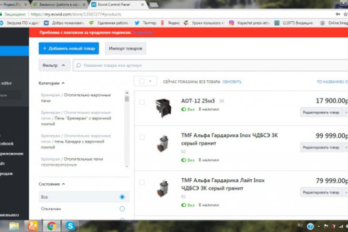This screenshot has height=232, width=348.
Task: Click Редактировать товар for АОТ-12 25м3
Action: point(321,112)
